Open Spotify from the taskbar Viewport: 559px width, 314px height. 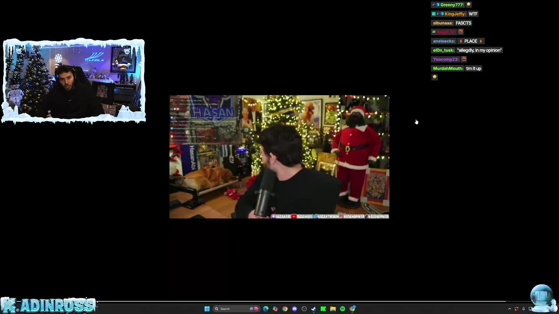click(x=342, y=309)
